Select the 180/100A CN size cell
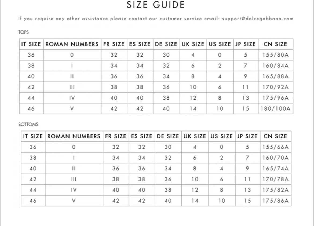This screenshot has height=226, width=314. click(x=275, y=109)
